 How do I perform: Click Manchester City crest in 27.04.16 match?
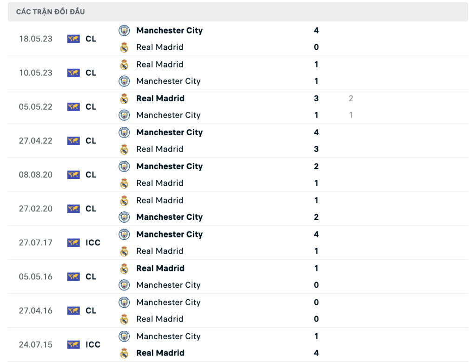tap(124, 302)
